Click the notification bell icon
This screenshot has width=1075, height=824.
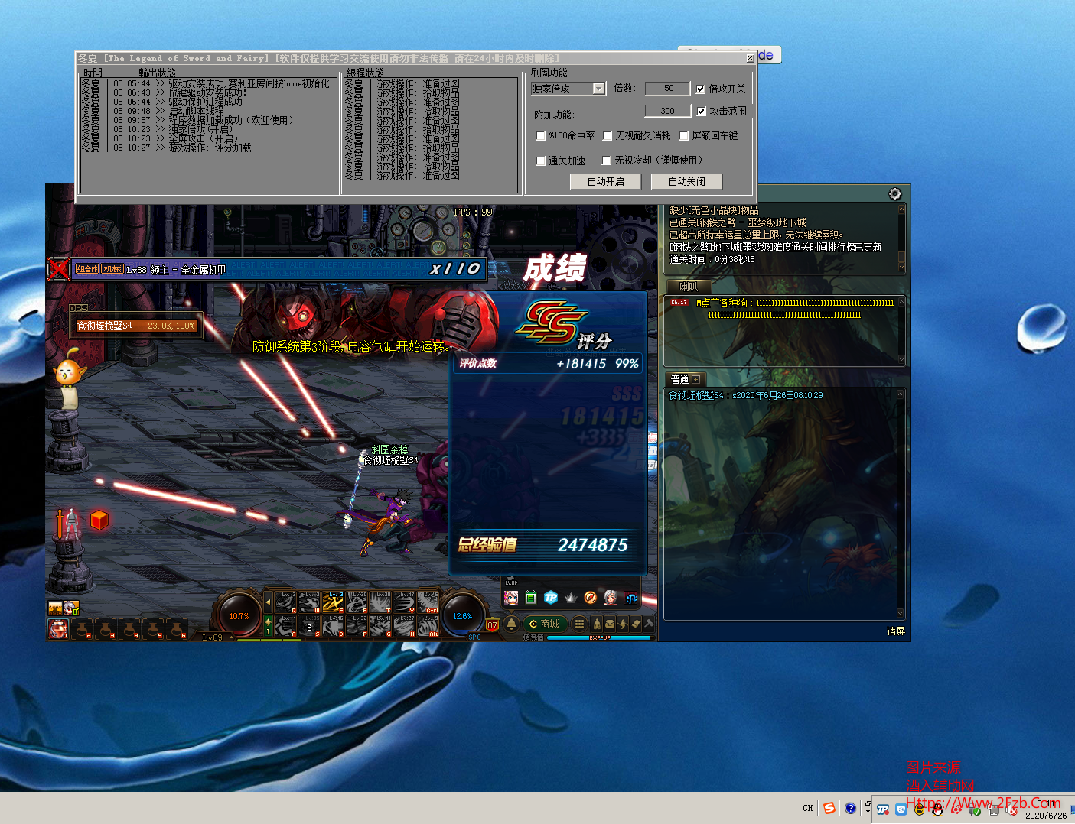[511, 624]
